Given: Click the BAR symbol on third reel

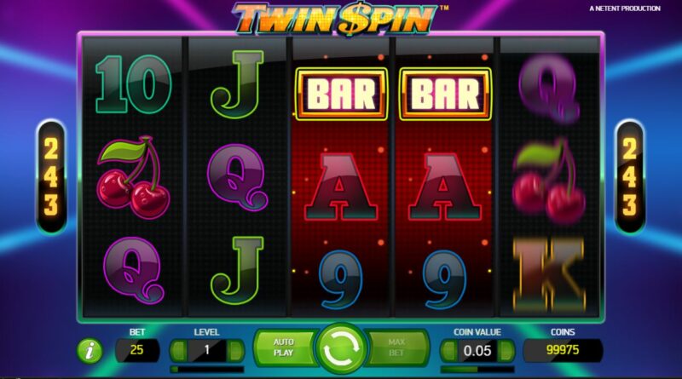Looking at the screenshot, I should (342, 94).
